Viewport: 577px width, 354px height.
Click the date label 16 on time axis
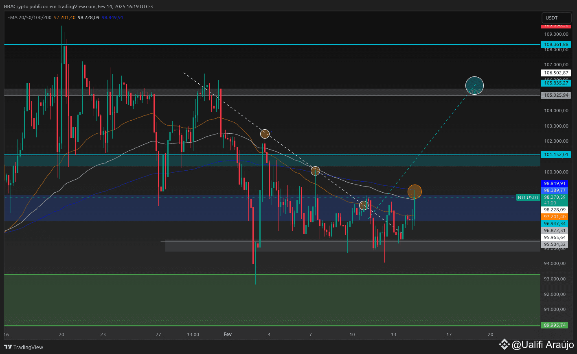[x=6, y=334]
